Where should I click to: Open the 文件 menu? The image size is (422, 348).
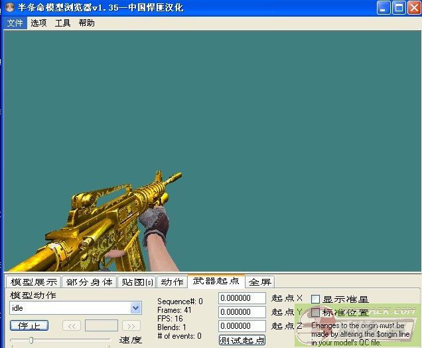click(15, 23)
